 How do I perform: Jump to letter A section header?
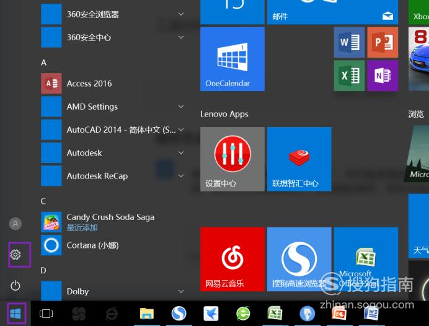(44, 63)
